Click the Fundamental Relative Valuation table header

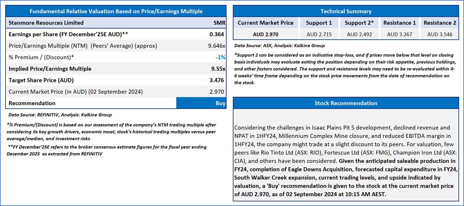(x=116, y=11)
